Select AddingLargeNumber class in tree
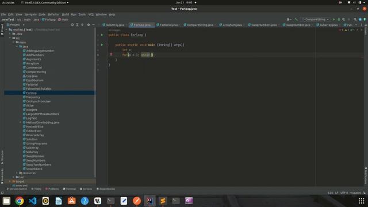368x207 pixels. coord(40,51)
